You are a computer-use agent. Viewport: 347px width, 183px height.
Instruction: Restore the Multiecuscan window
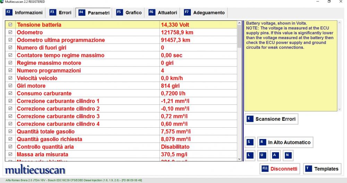click(x=329, y=1)
